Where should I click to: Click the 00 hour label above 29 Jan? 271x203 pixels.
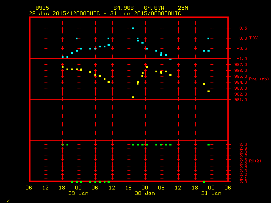pos(78,188)
